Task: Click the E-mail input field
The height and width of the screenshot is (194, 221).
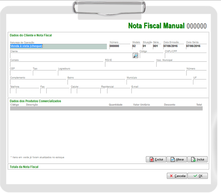Action: [x=169, y=91]
